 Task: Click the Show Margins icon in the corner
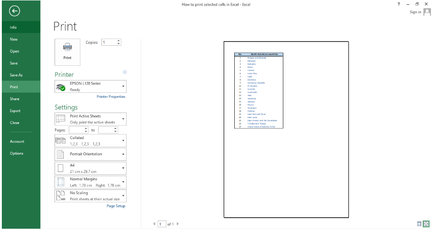click(x=419, y=224)
